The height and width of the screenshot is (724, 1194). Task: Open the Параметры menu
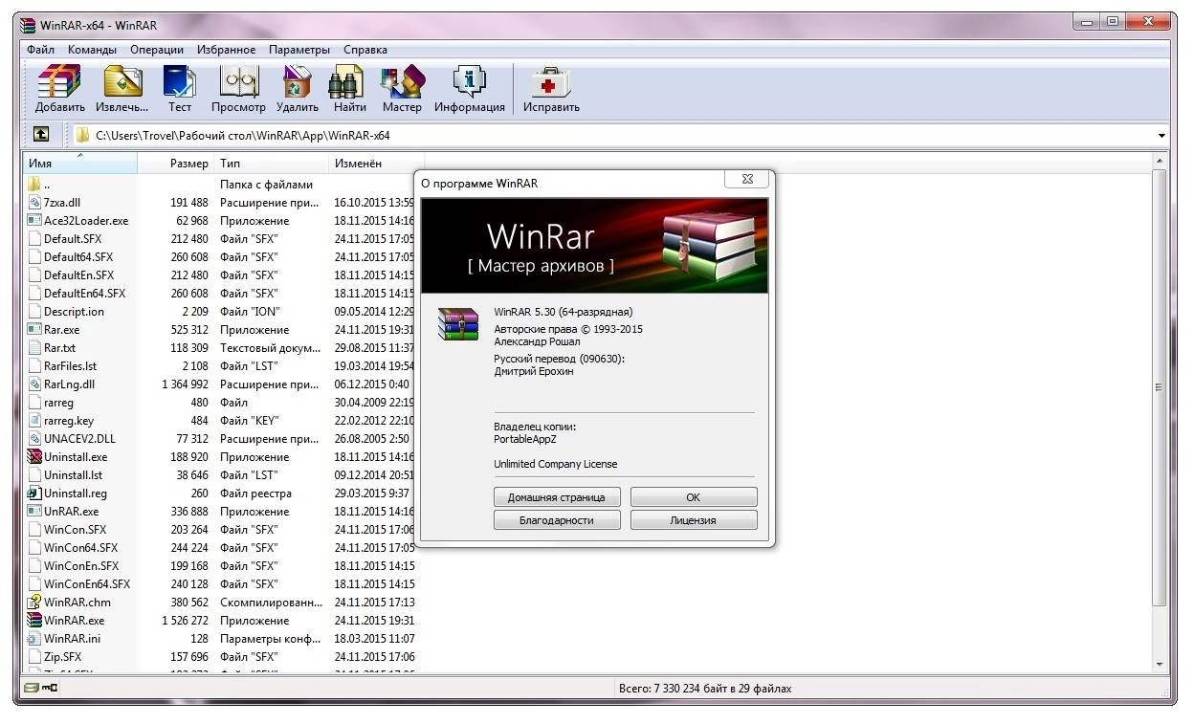[x=299, y=50]
